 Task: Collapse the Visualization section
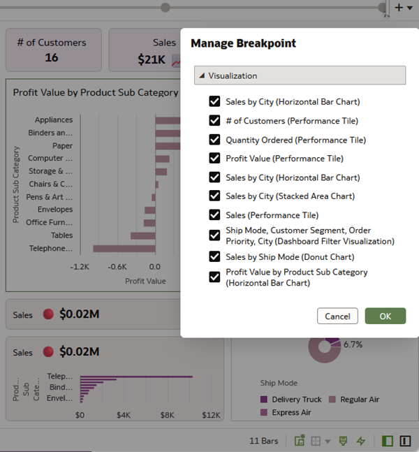coord(203,75)
